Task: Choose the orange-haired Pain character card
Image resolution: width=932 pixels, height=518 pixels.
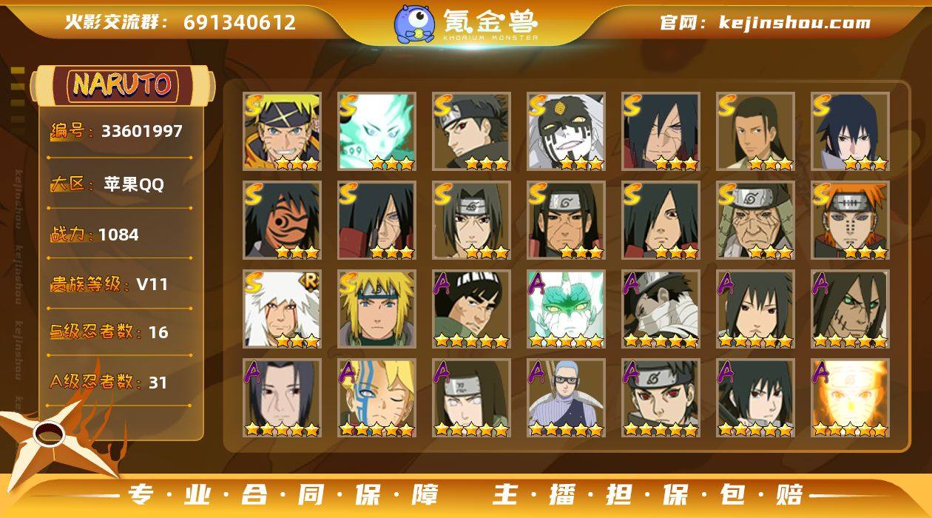Action: click(x=850, y=221)
